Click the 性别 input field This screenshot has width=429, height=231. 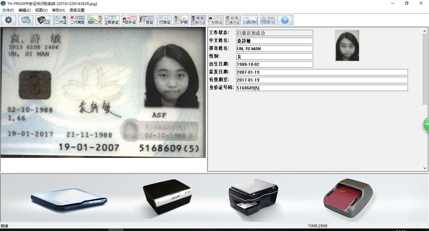click(274, 56)
